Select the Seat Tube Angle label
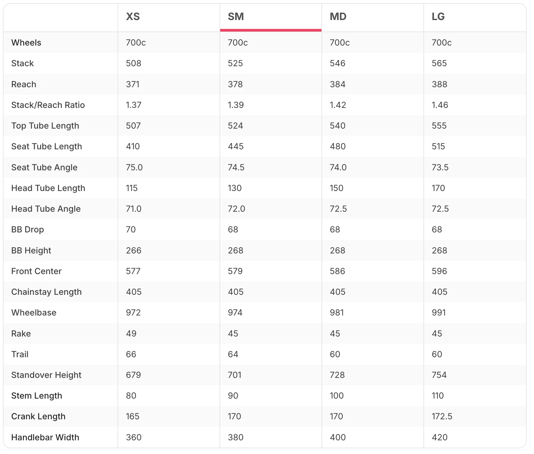 [x=45, y=167]
